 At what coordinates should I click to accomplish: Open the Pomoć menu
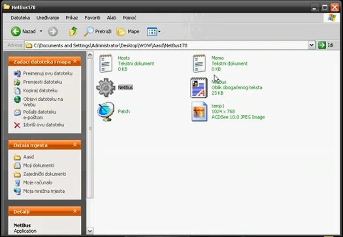[x=129, y=18]
